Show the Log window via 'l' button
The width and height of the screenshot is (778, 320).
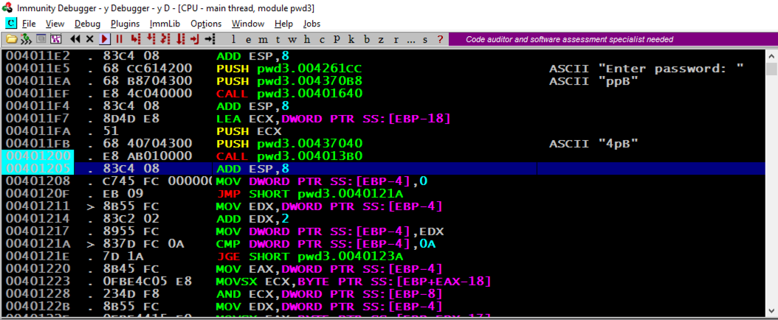click(234, 40)
